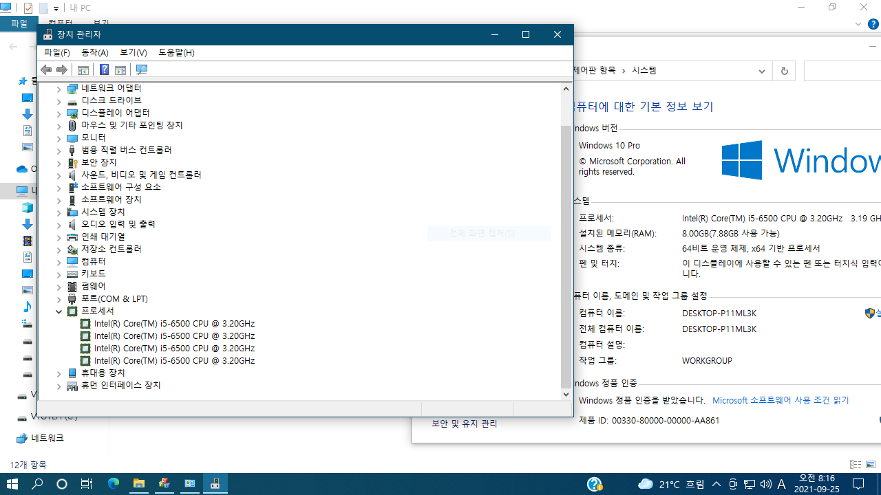Screen dimensions: 881x495
Task: Open the 동작(A) menu
Action: [x=95, y=52]
